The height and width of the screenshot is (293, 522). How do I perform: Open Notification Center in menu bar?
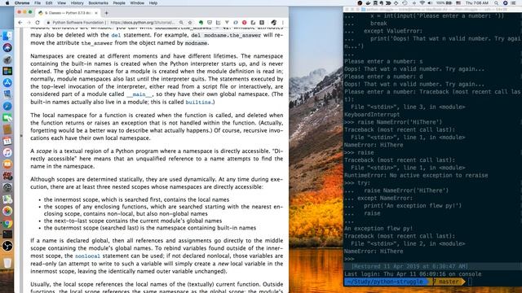pos(513,3)
